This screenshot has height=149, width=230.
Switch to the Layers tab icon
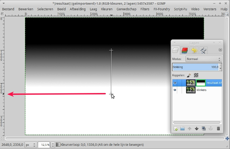click(175, 50)
